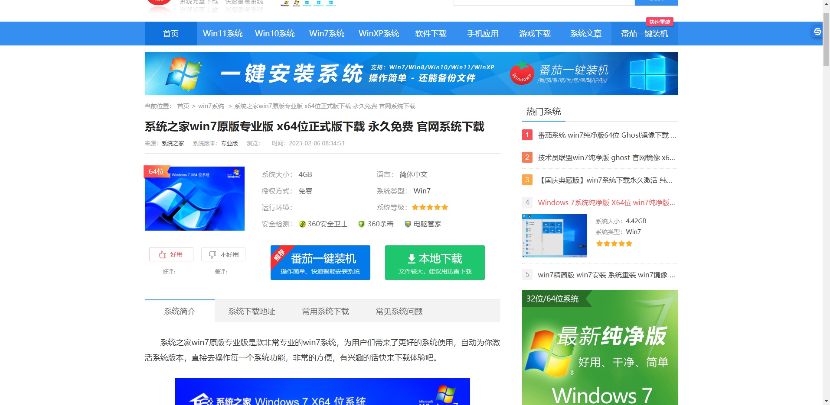Open 游戏下载 in navigation bar
The width and height of the screenshot is (830, 405).
[535, 33]
